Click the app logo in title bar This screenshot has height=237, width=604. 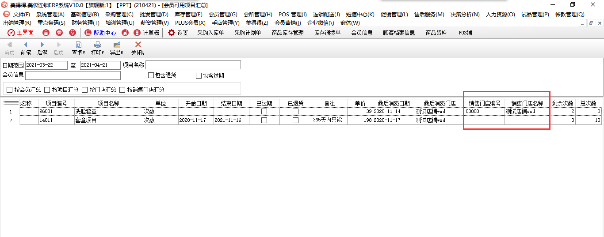tap(4, 5)
